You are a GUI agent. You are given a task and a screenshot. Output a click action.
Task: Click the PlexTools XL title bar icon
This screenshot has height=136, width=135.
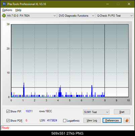pos(4,4)
